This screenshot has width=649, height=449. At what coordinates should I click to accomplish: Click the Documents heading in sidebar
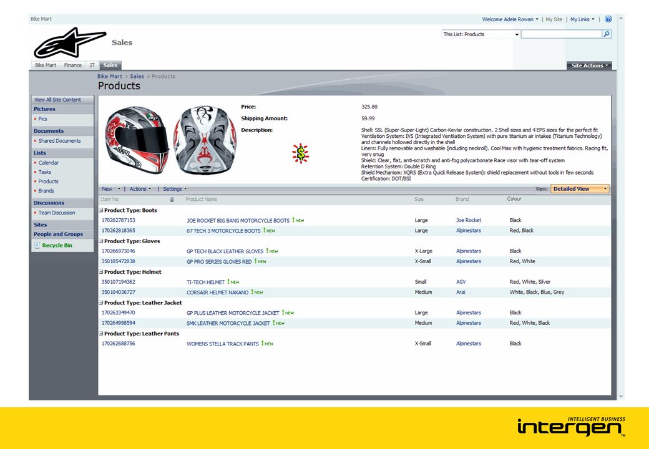point(49,131)
